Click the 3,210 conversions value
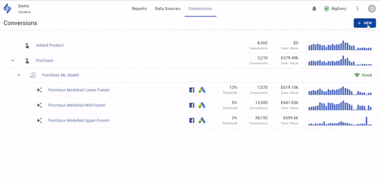The image size is (380, 182). point(263,58)
